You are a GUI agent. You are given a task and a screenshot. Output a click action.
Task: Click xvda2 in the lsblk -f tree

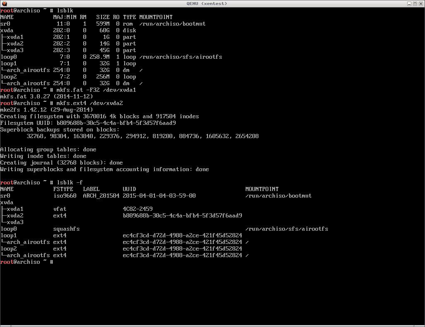coord(15,215)
